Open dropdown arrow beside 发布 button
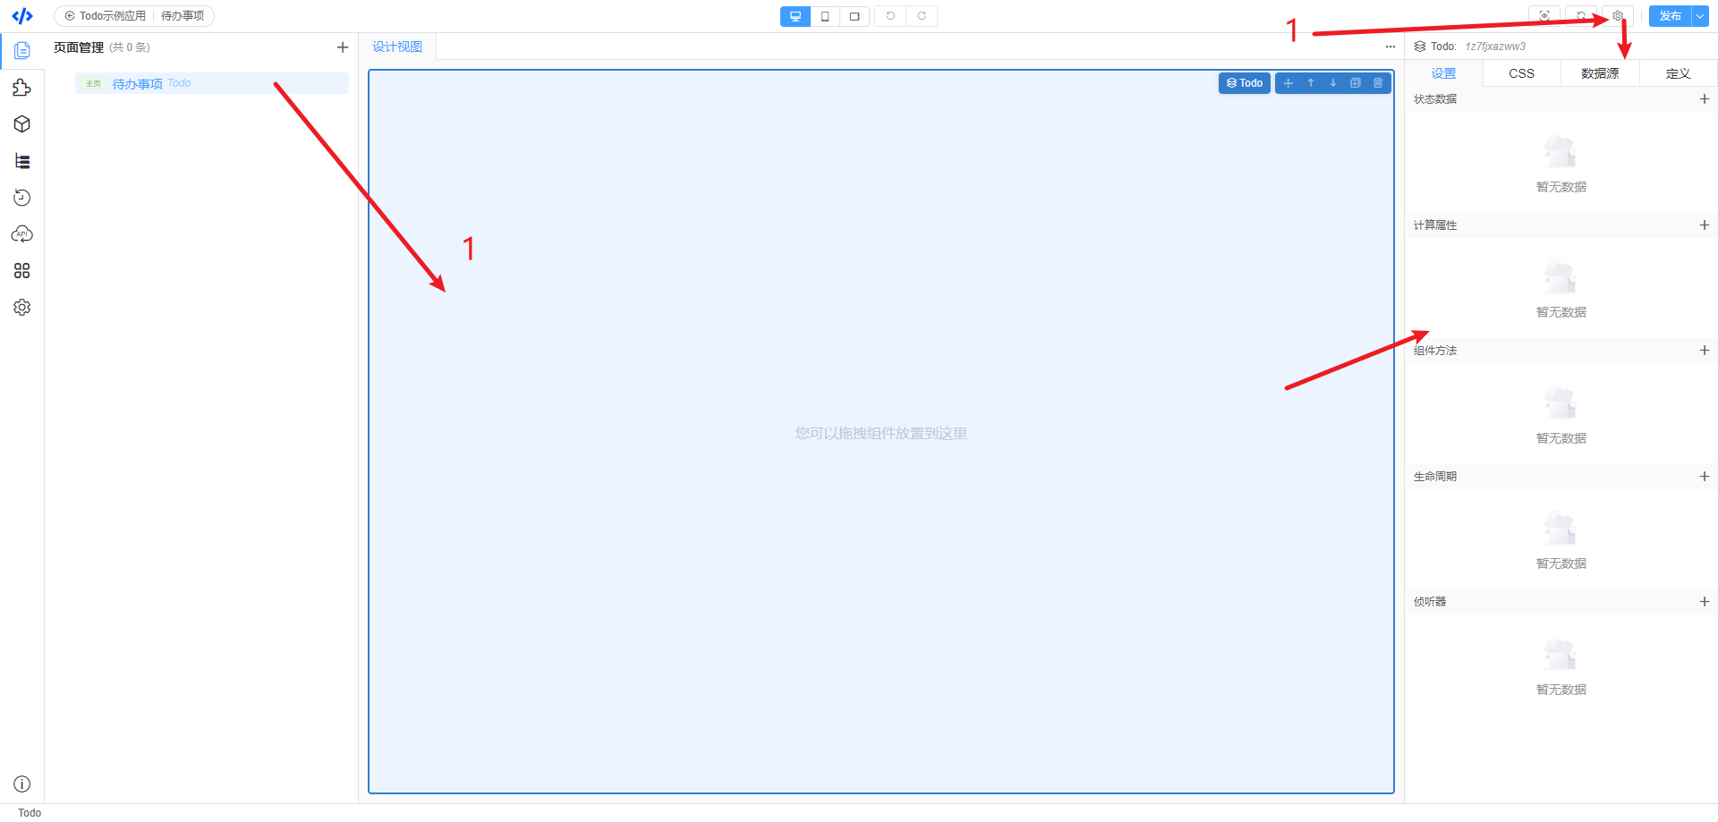This screenshot has height=822, width=1718. pos(1700,16)
